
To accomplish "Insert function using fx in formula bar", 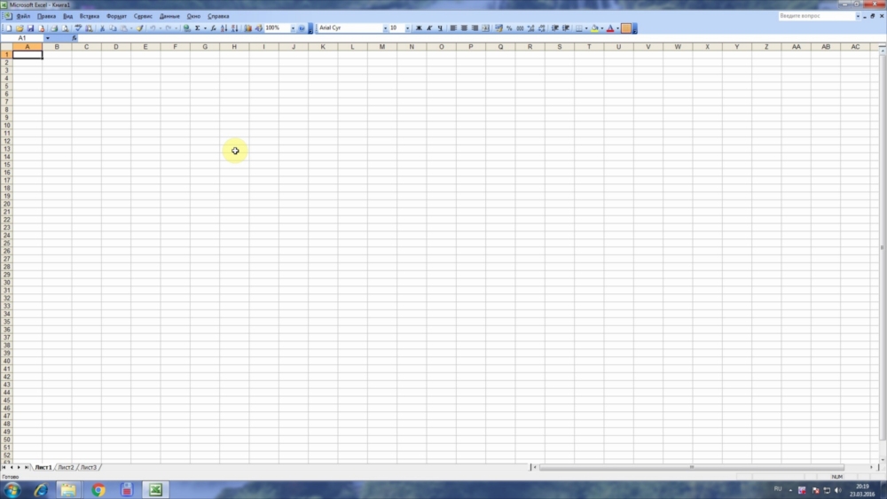I will pyautogui.click(x=75, y=38).
